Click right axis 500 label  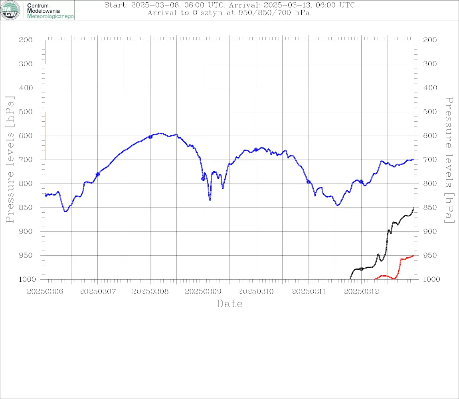(x=430, y=112)
